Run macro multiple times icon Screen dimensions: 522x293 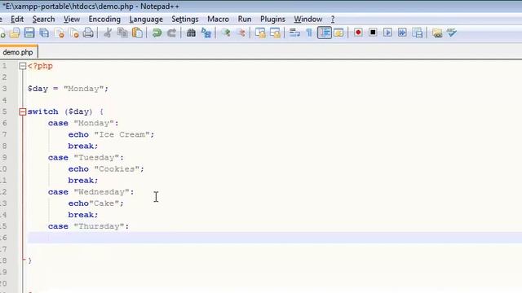[x=402, y=33]
